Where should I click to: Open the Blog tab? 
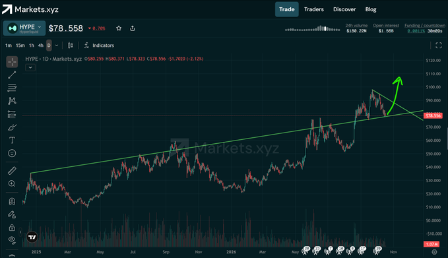click(371, 9)
